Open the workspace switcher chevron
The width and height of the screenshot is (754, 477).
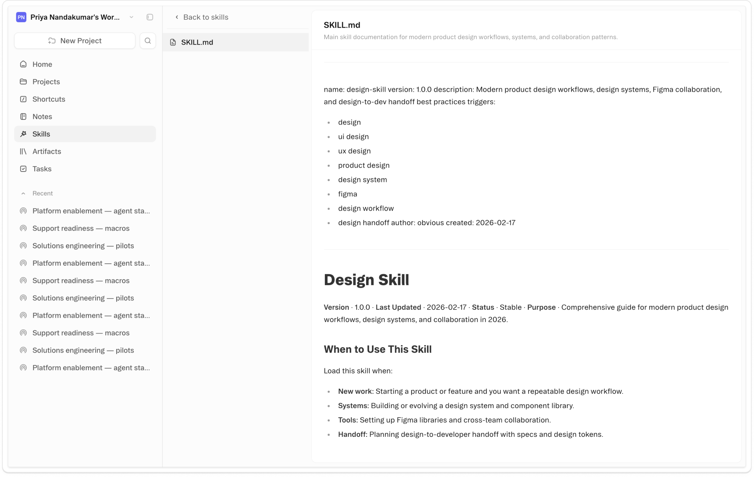[131, 17]
